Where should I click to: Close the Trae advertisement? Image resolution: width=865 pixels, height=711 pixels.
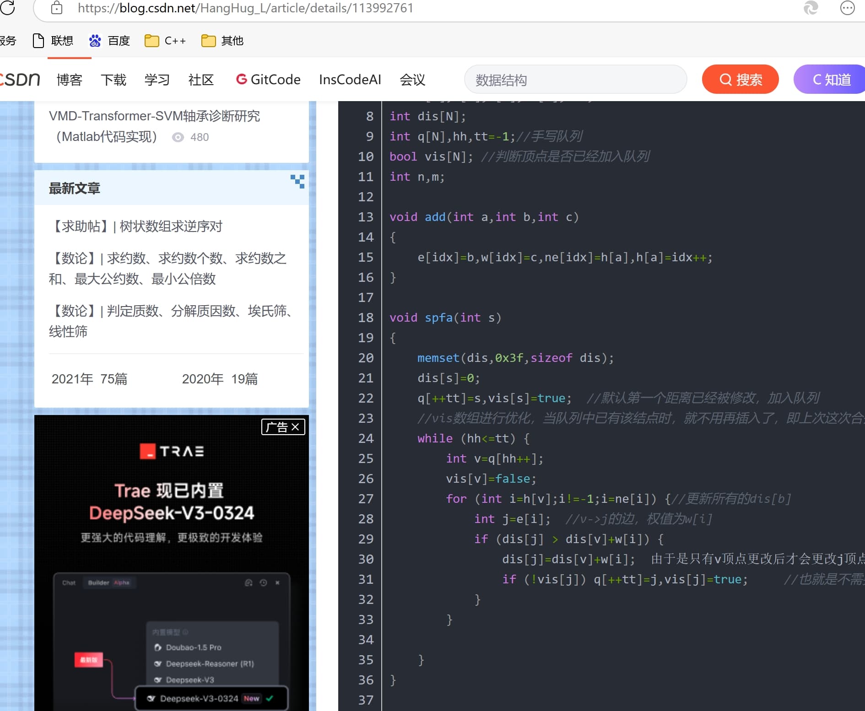click(x=295, y=427)
